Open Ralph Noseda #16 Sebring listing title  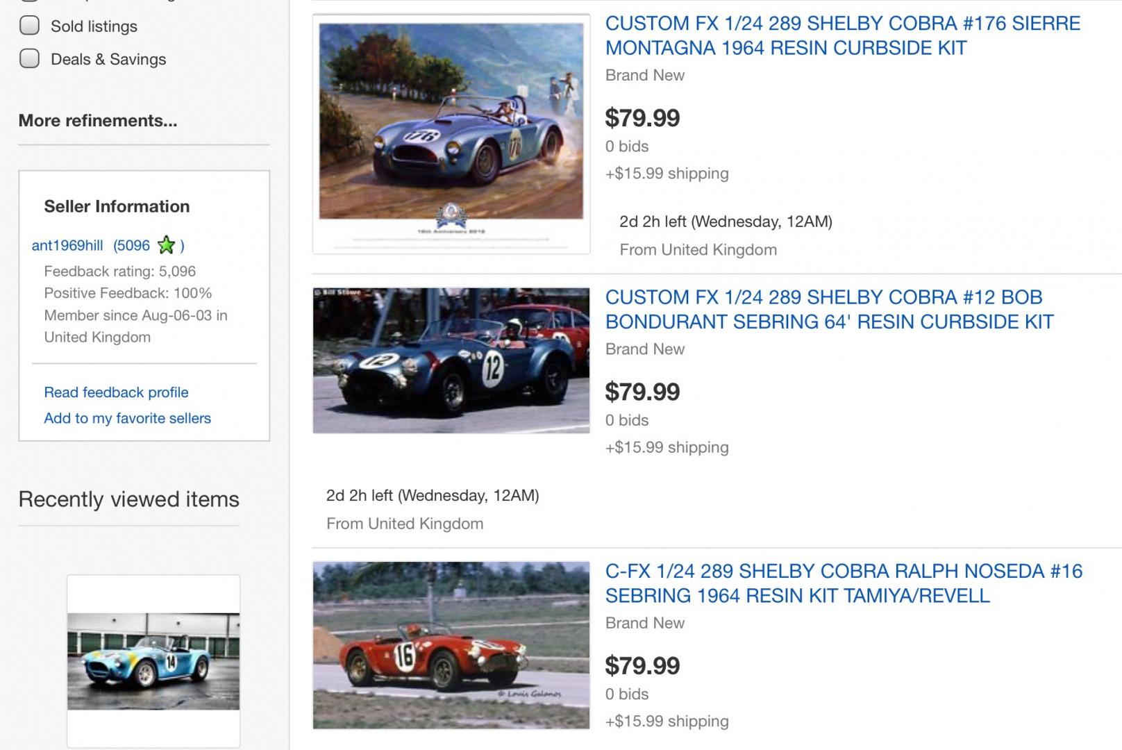pos(844,583)
